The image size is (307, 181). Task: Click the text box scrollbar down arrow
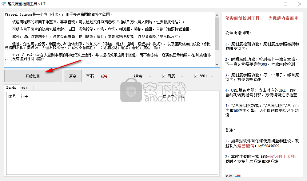[x=217, y=65]
